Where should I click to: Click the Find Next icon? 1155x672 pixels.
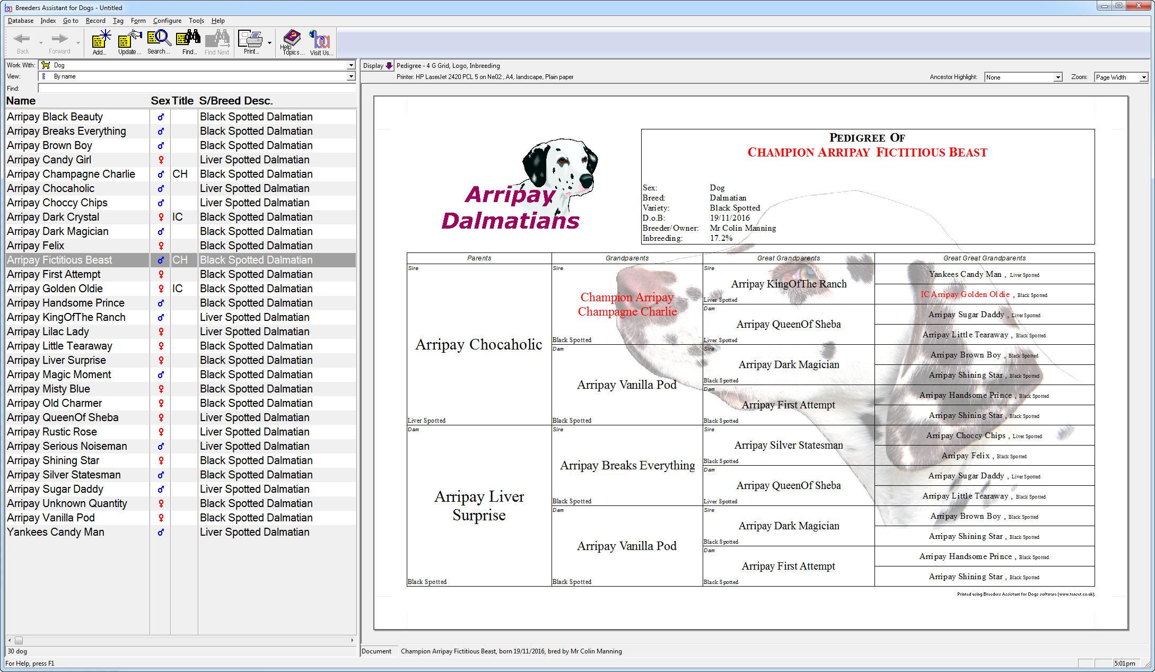pyautogui.click(x=217, y=42)
